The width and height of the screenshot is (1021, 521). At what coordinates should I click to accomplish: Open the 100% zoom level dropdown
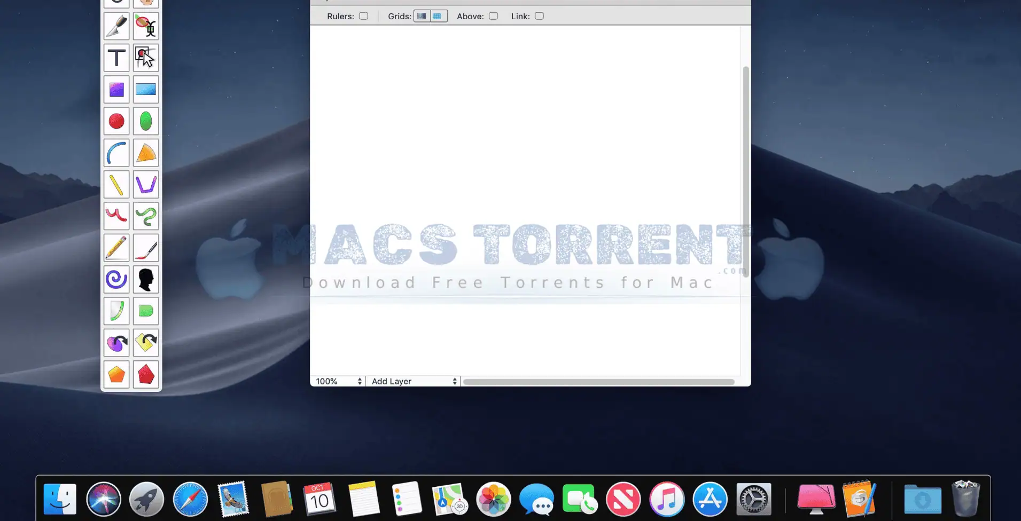pos(338,381)
